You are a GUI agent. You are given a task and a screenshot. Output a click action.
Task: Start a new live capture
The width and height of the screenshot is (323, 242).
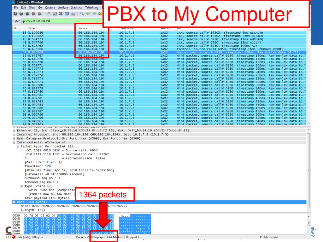point(27,14)
